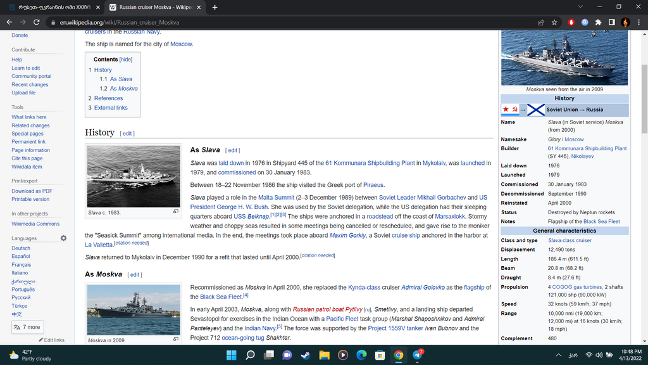The width and height of the screenshot is (648, 365).
Task: Open Telegram from the taskbar
Action: (x=416, y=355)
